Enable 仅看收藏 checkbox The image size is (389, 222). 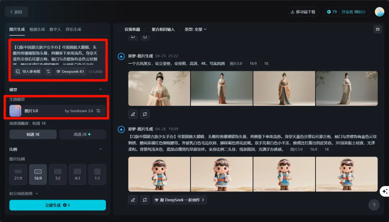click(120, 29)
